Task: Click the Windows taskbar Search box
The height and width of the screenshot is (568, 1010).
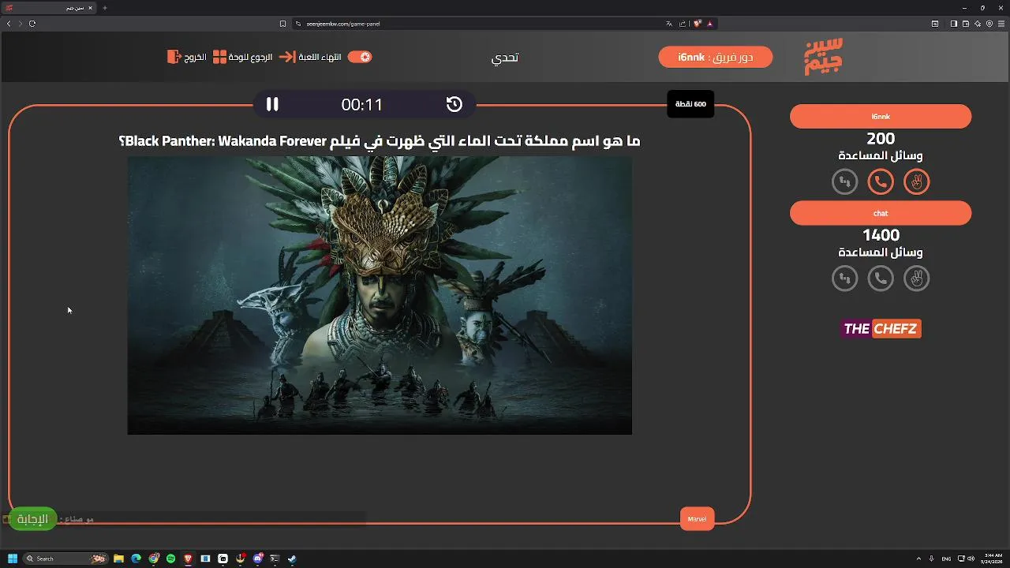Action: (65, 559)
